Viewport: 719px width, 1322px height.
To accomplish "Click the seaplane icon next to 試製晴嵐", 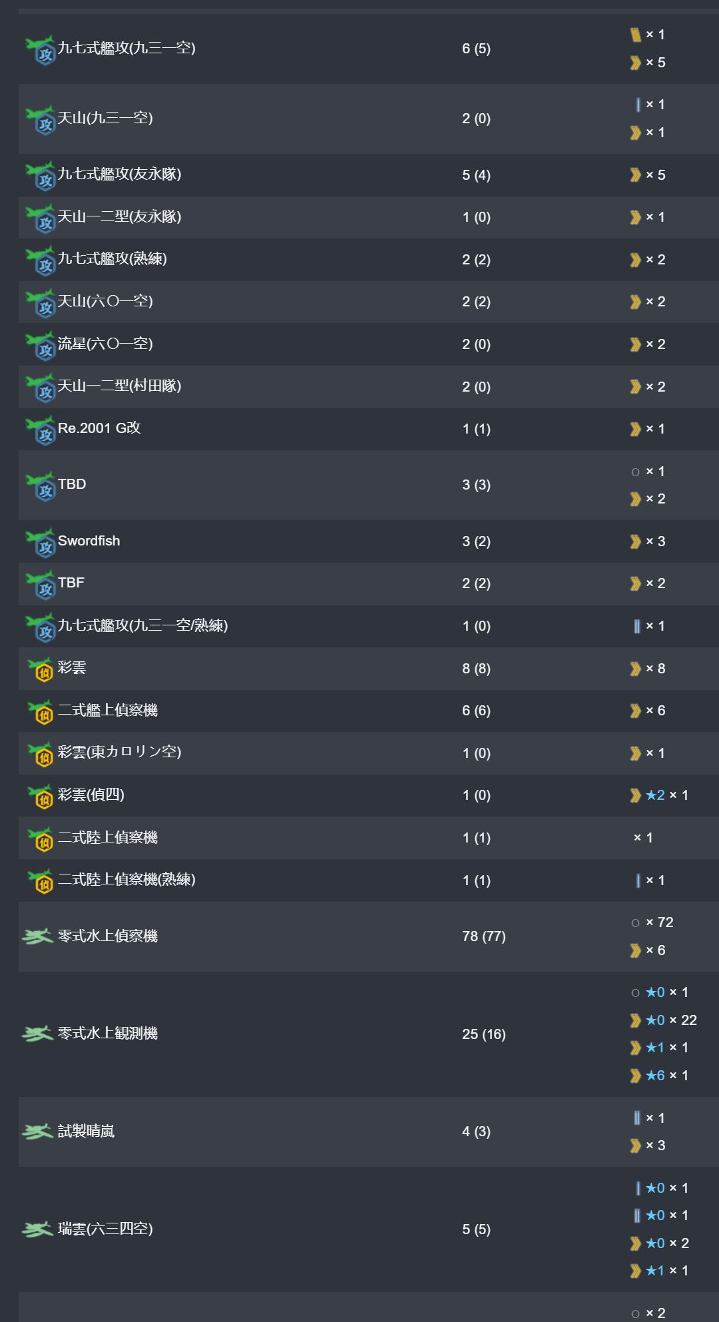I will (x=37, y=1131).
